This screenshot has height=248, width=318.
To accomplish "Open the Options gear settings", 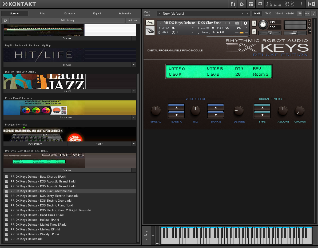I will click(x=242, y=4).
